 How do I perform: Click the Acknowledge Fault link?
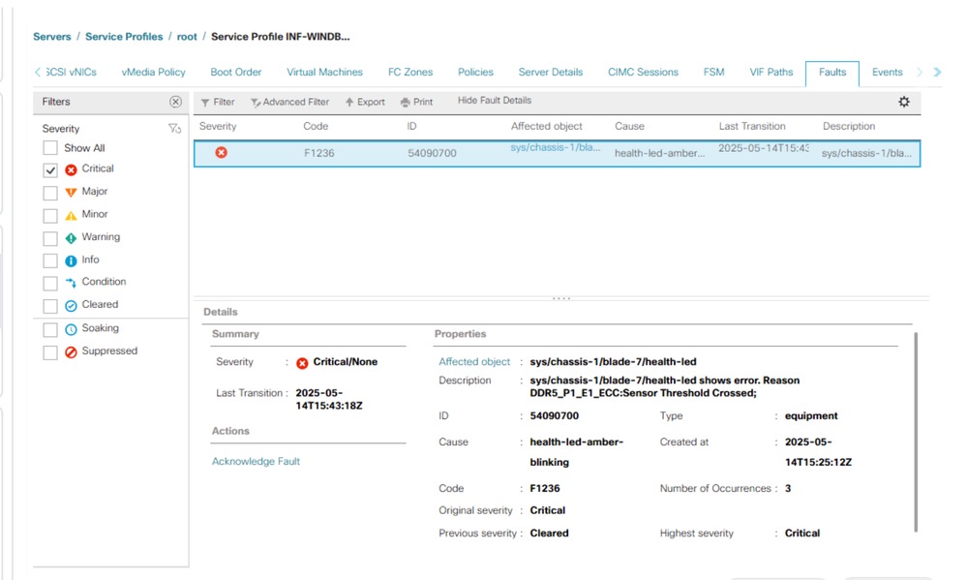coord(256,462)
